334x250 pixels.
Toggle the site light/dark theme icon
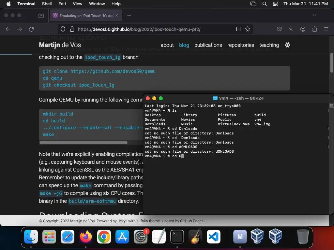[x=287, y=45]
